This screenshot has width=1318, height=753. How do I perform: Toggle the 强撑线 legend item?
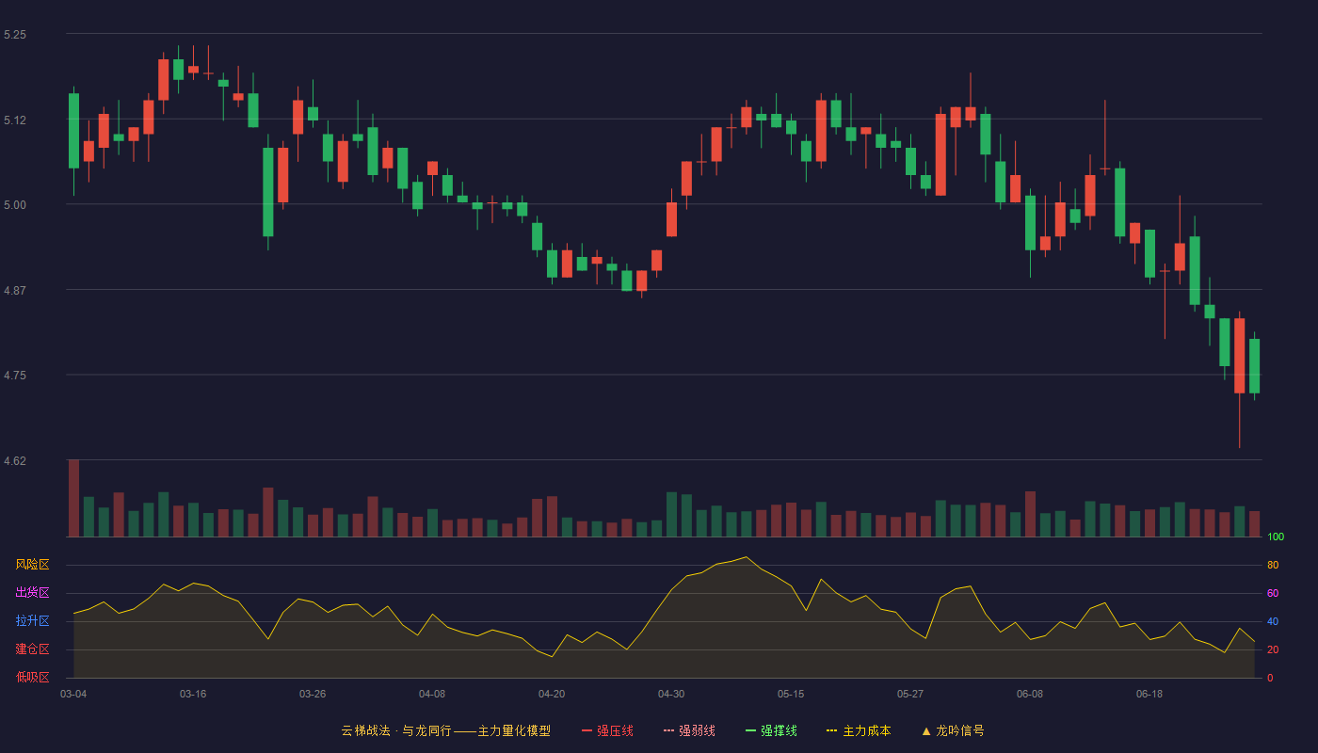771,730
